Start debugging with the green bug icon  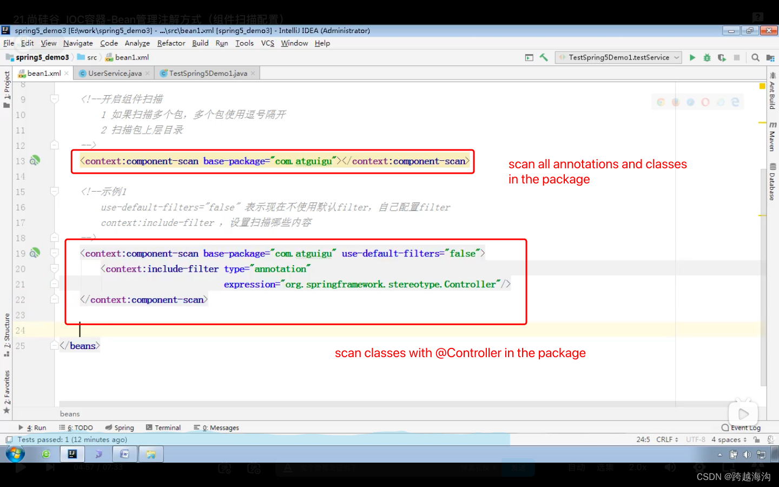pyautogui.click(x=707, y=57)
